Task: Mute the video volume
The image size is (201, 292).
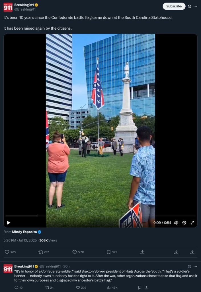Action: [x=176, y=222]
